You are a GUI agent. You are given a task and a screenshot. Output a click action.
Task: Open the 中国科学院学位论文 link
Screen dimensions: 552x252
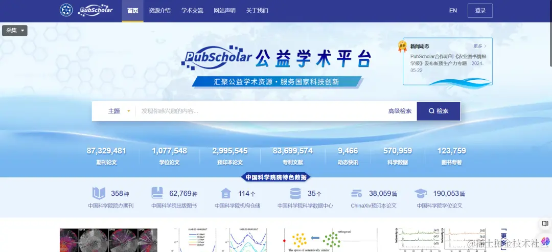click(440, 205)
